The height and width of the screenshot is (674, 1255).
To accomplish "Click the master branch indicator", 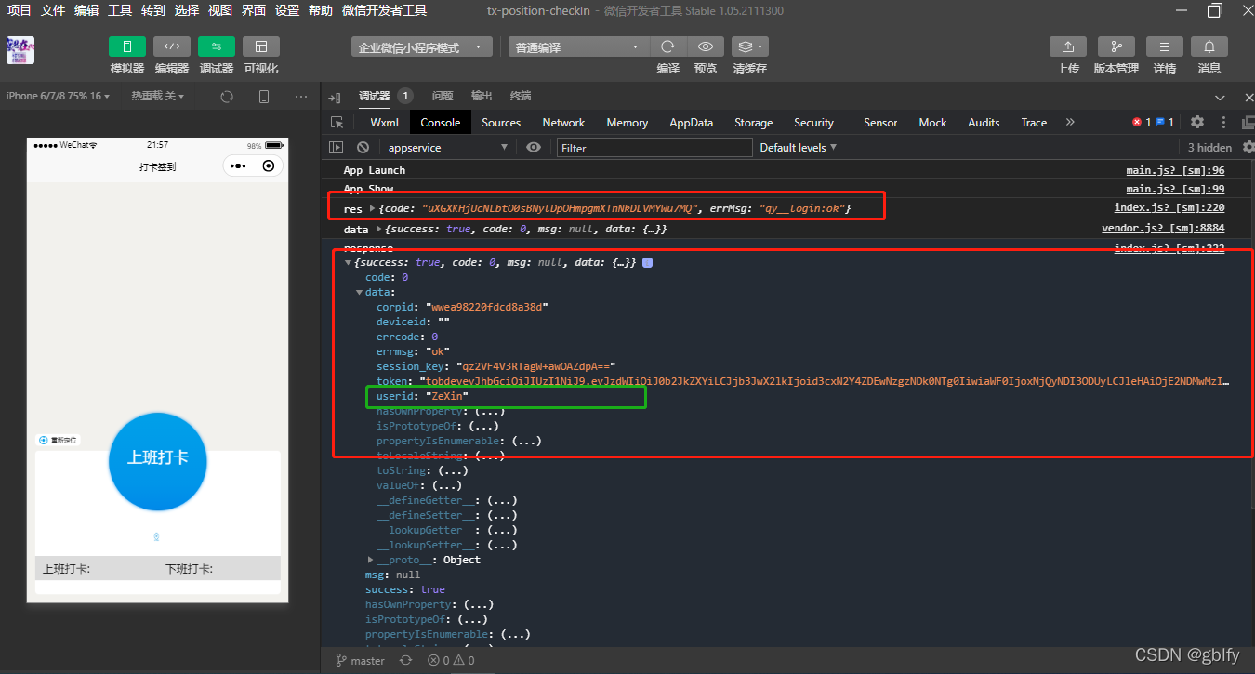I will 360,660.
